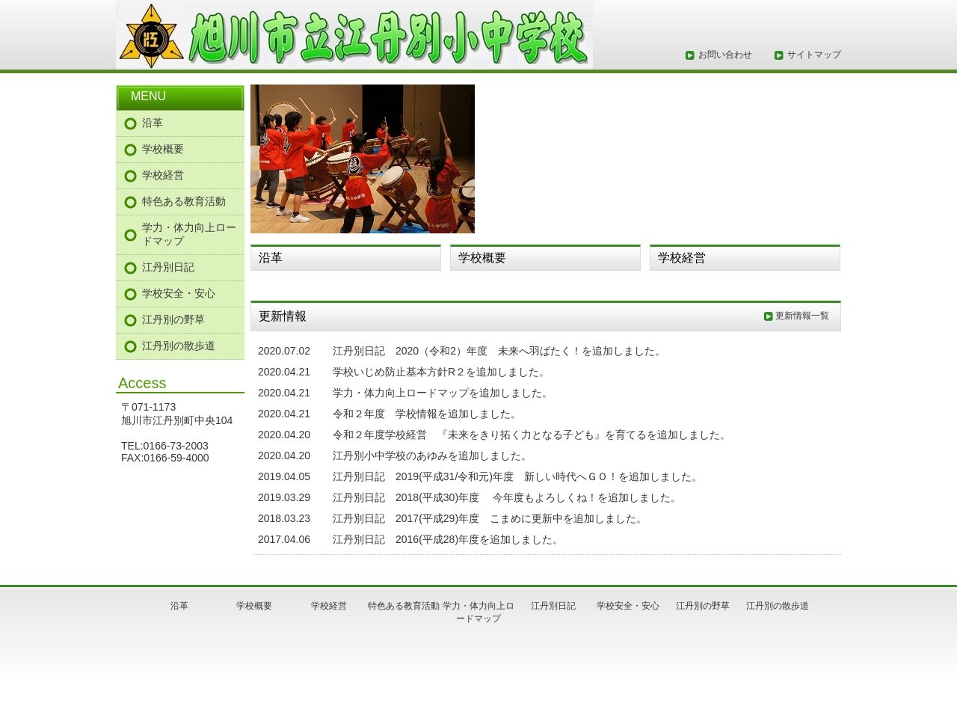Click the green arrow icon beside サイトマップ
This screenshot has height=718, width=957.
tap(779, 55)
